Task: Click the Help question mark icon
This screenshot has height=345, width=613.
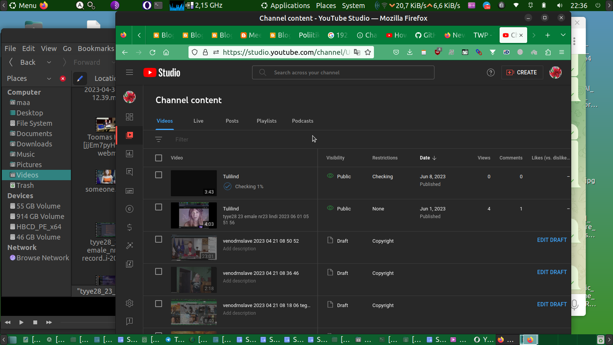Action: click(x=490, y=72)
